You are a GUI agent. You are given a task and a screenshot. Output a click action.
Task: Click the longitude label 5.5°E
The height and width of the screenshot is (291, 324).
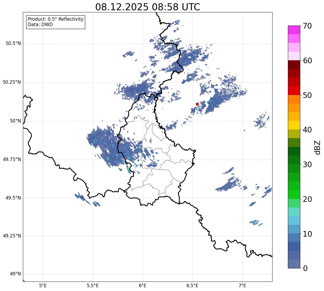[x=93, y=286]
